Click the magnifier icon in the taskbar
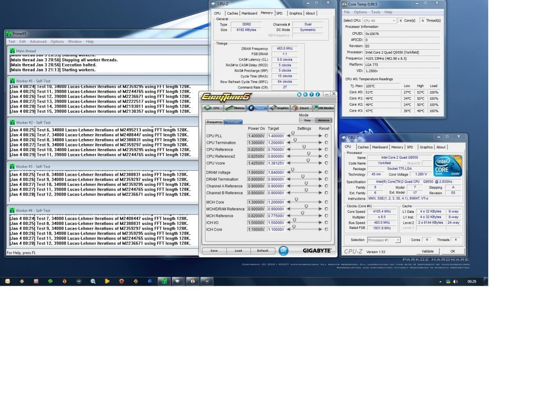Viewport: 543px width, 395px height. pos(93,281)
